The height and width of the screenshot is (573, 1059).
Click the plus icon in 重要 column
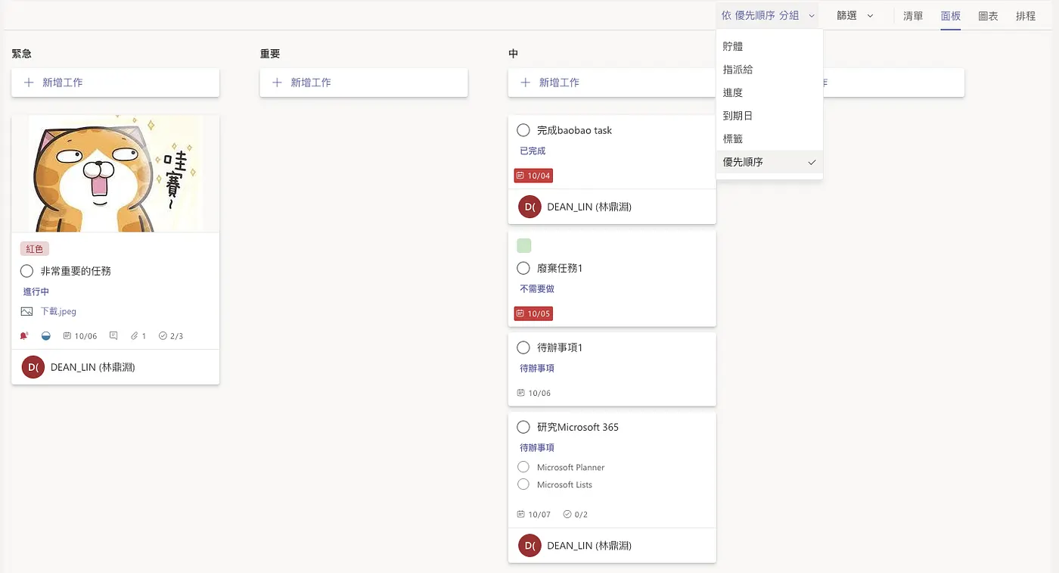[x=277, y=83]
